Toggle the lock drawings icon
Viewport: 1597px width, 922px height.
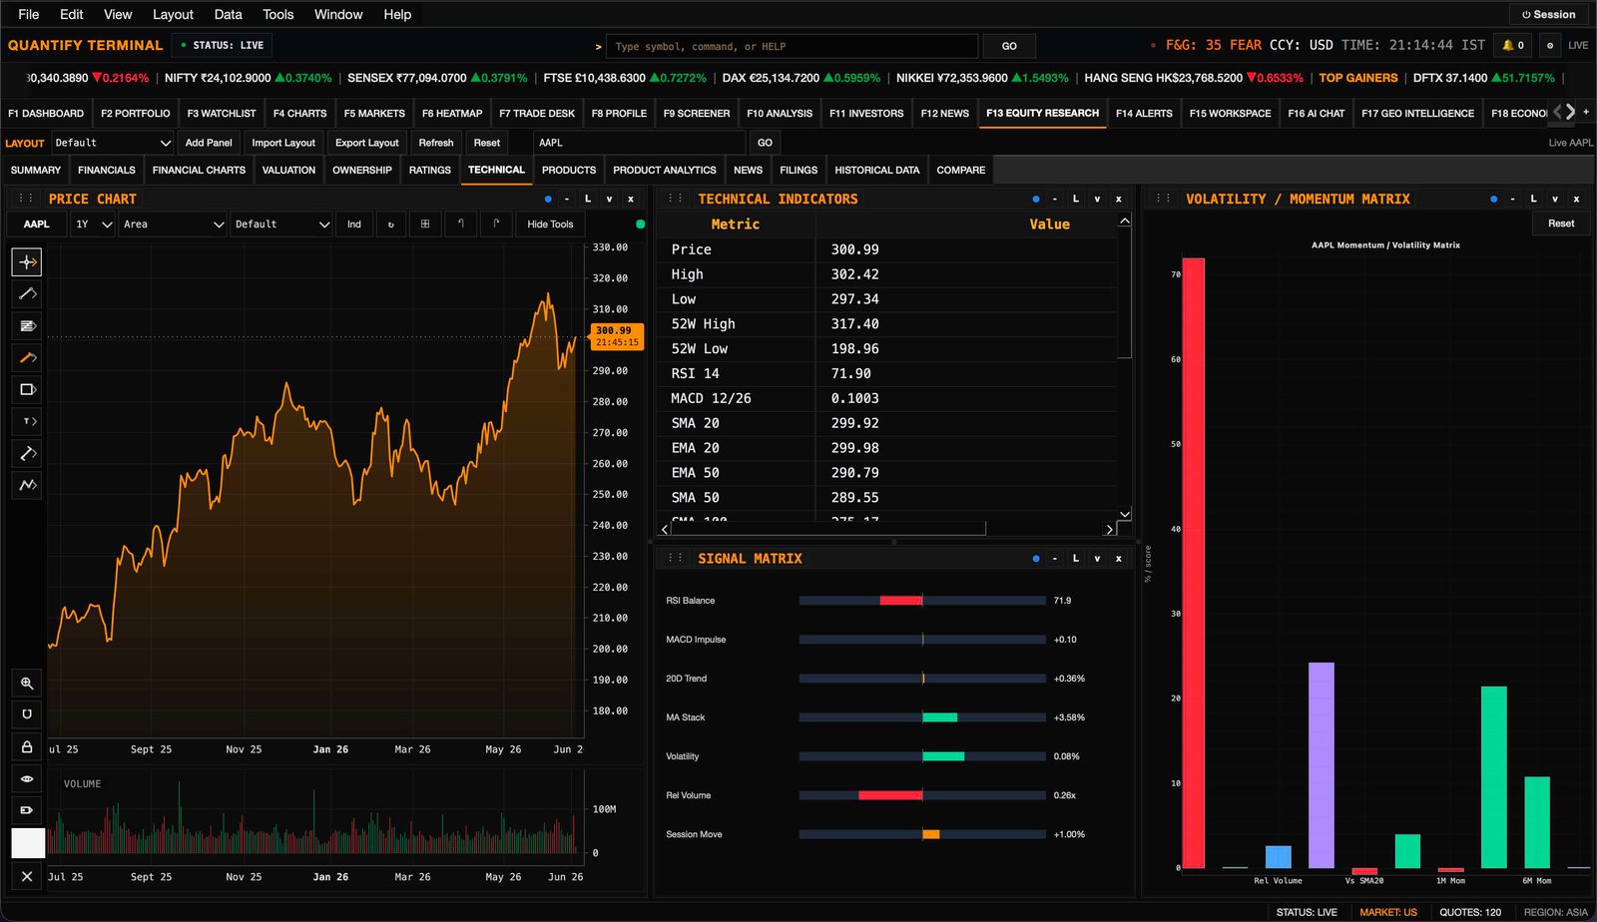click(27, 746)
